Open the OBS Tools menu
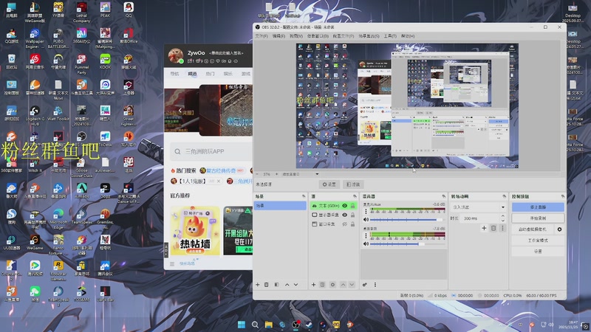 click(390, 36)
